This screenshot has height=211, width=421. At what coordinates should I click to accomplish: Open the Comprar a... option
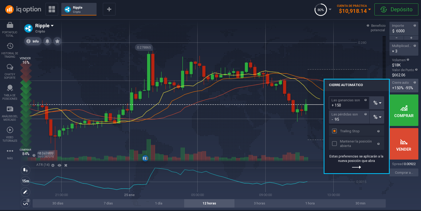click(x=404, y=172)
